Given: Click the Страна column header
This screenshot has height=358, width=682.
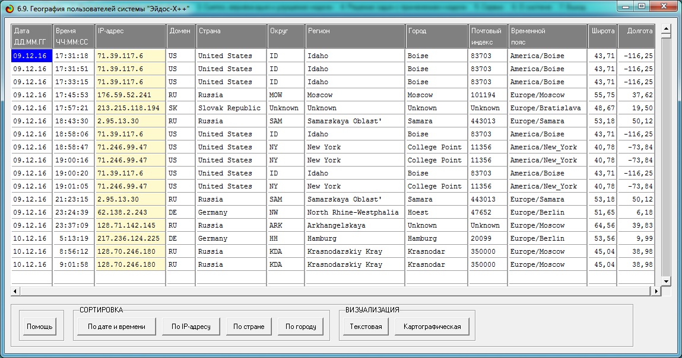Looking at the screenshot, I should [231, 36].
